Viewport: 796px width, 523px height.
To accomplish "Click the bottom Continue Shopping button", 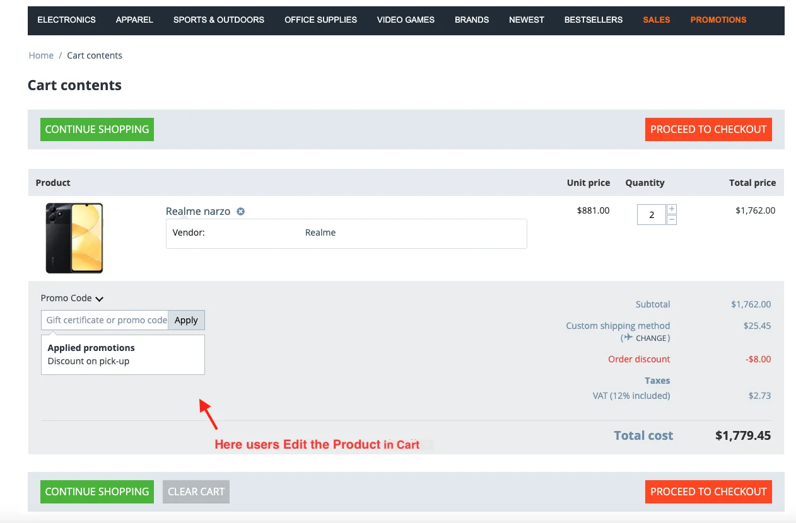I will tap(97, 491).
